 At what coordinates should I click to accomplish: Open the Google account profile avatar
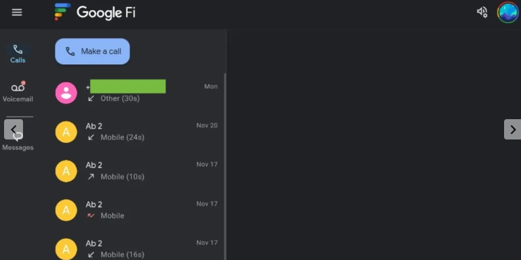pos(507,13)
